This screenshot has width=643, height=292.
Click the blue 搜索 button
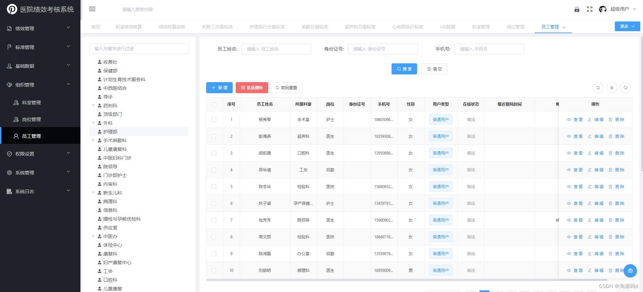tap(404, 69)
